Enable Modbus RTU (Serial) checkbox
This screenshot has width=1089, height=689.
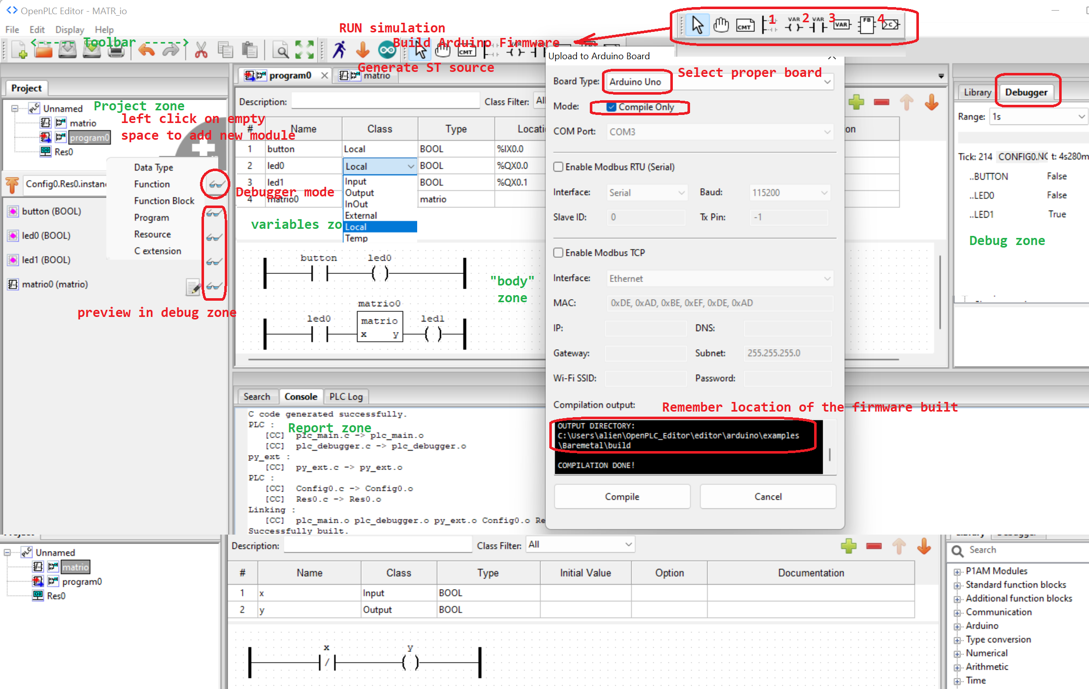point(558,167)
